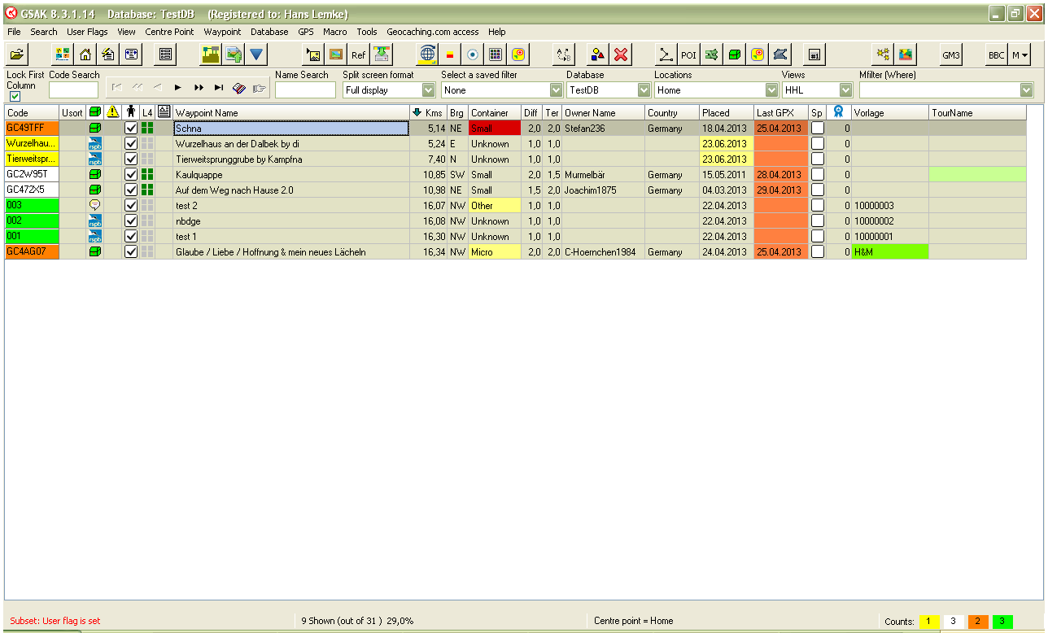This screenshot has width=1048, height=633.
Task: Toggle Sp checkbox in nbdge row
Action: pos(818,220)
